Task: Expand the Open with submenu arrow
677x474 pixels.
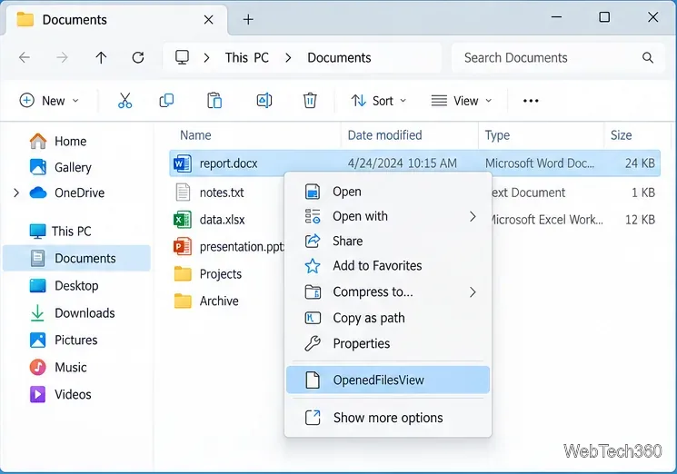Action: [473, 216]
